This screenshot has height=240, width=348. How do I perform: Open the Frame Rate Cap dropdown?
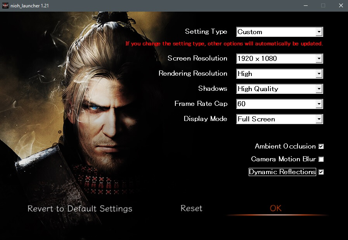coord(279,104)
